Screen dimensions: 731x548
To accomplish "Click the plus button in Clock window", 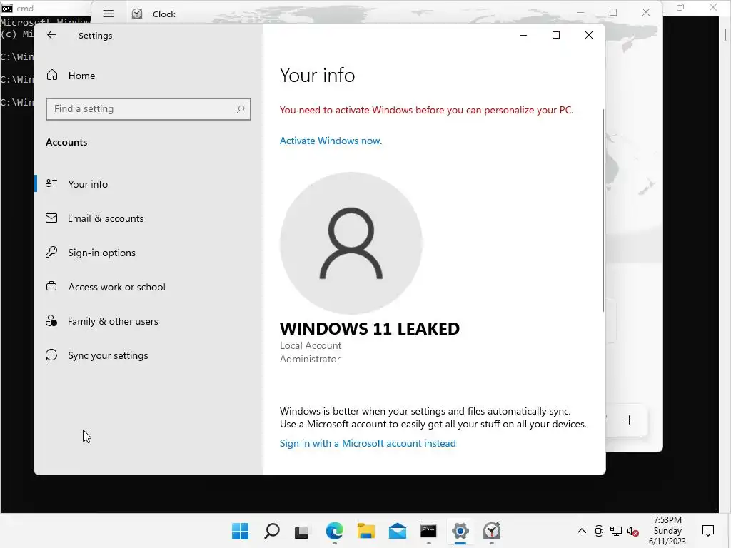I will click(x=629, y=420).
